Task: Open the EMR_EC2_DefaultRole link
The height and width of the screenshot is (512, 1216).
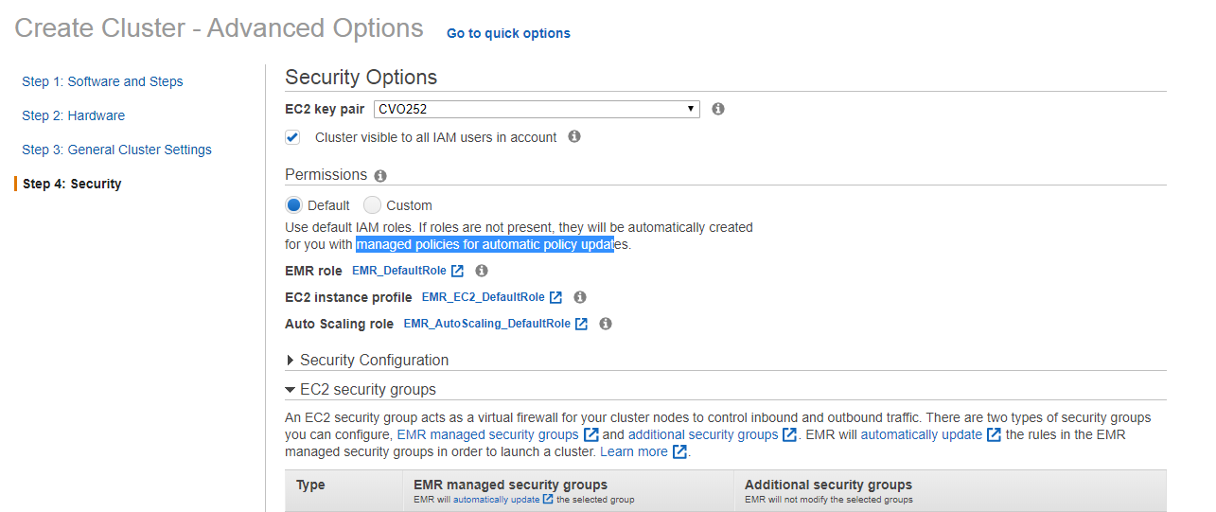Action: [x=483, y=297]
